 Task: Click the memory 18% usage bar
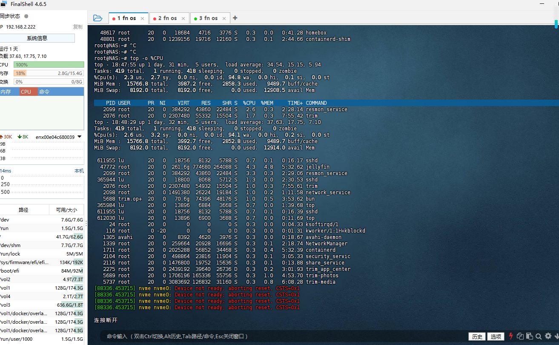pyautogui.click(x=49, y=73)
